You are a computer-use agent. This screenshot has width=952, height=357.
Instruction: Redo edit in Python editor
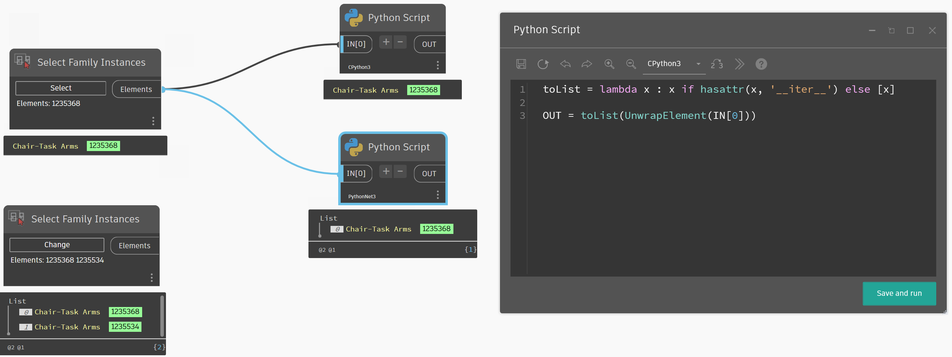point(586,64)
